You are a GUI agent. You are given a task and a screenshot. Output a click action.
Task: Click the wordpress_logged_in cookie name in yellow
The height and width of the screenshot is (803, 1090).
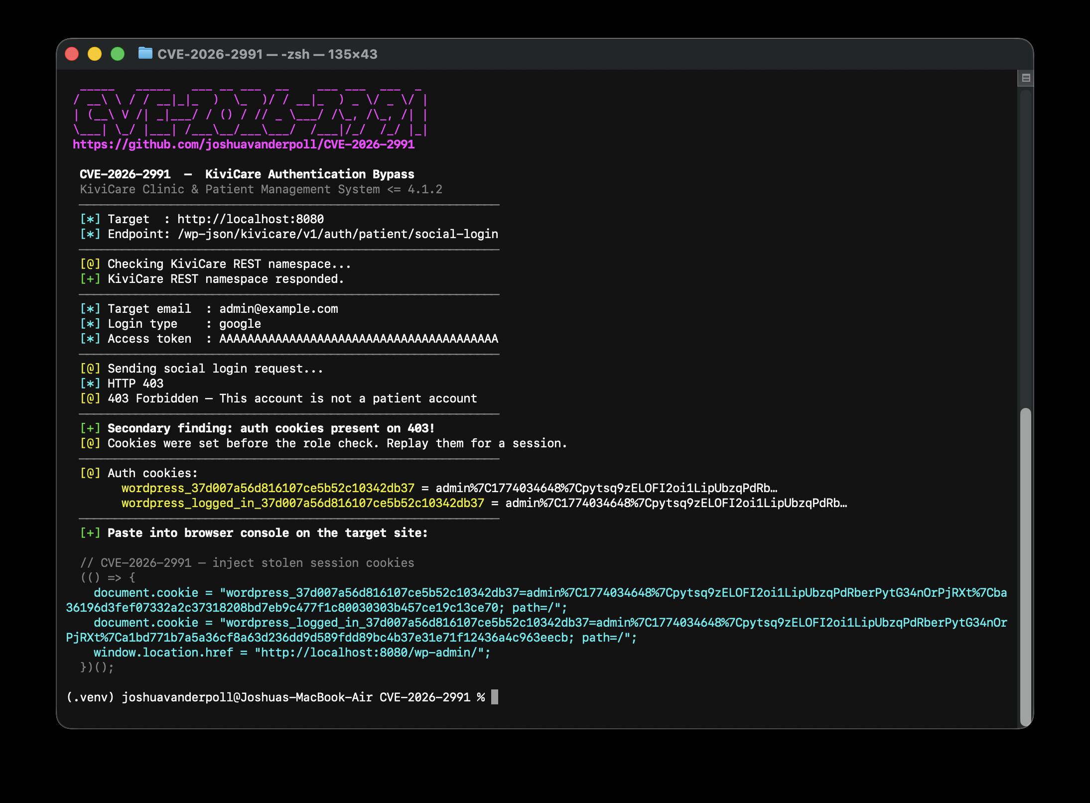[302, 503]
